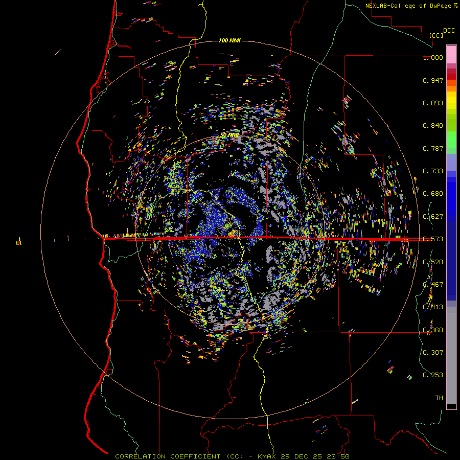Viewport: 460px width, 460px height.
Task: Click the 0.253 scale label
Action: [x=433, y=375]
